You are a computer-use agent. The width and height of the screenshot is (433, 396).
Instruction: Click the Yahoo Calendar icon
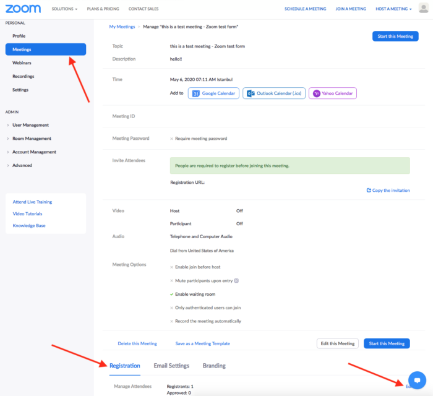(x=317, y=93)
